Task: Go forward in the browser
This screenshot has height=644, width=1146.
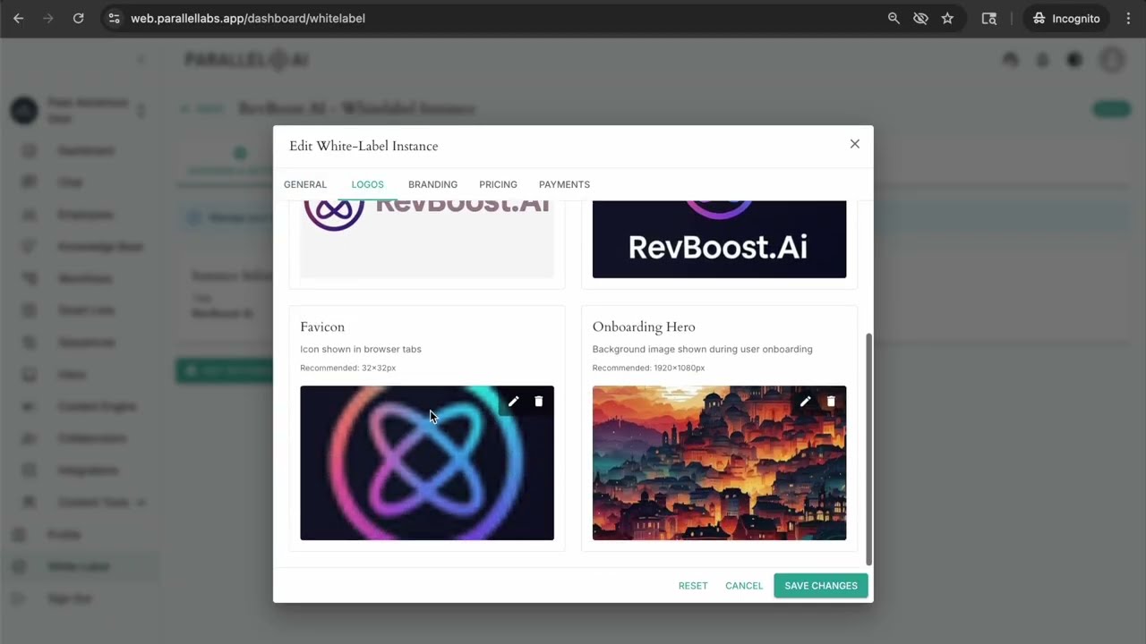Action: coord(48,18)
